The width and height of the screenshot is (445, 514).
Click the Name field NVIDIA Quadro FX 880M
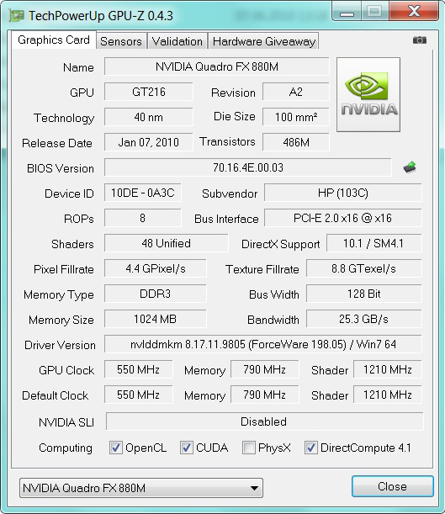click(x=216, y=66)
